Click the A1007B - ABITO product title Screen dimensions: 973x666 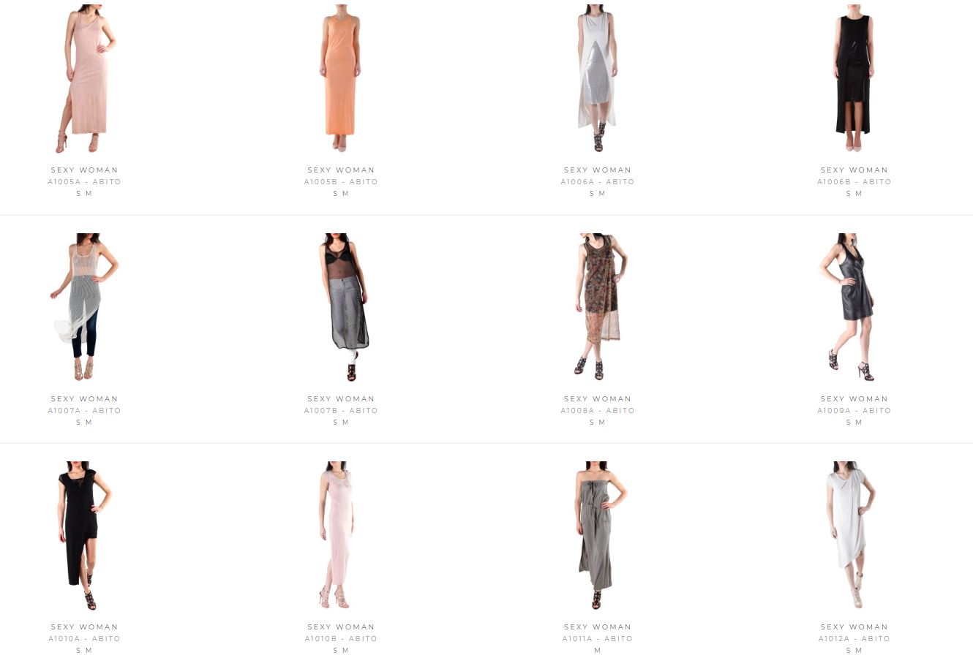pyautogui.click(x=341, y=411)
